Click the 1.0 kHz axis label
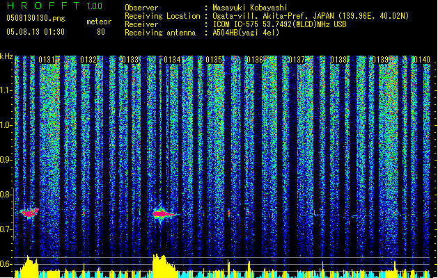This screenshot has width=438, height=278. point(6,125)
